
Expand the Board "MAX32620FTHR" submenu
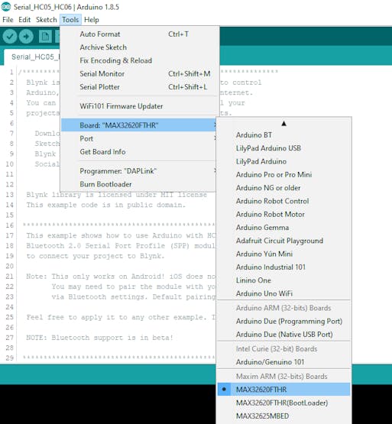(x=138, y=125)
